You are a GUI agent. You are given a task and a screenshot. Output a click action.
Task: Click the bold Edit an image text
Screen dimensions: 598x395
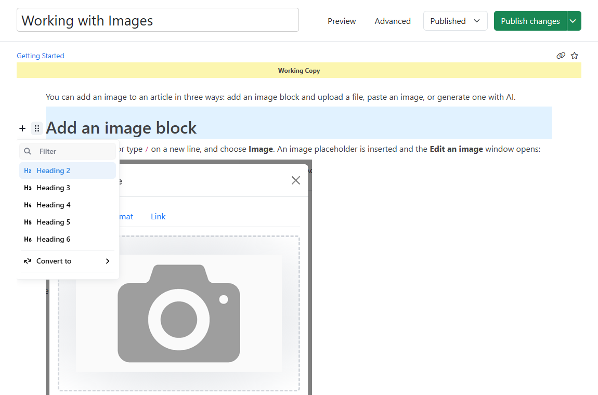click(x=456, y=149)
